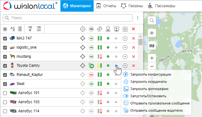Center map on MAZ 747 with the target icon

tap(83, 38)
